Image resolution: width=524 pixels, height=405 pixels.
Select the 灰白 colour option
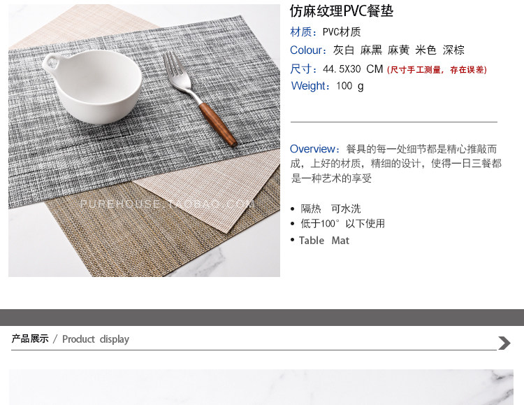point(344,50)
